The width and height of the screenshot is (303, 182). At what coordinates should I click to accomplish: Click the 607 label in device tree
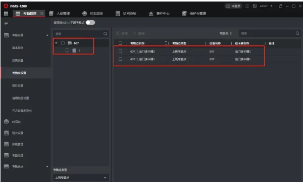coord(76,43)
